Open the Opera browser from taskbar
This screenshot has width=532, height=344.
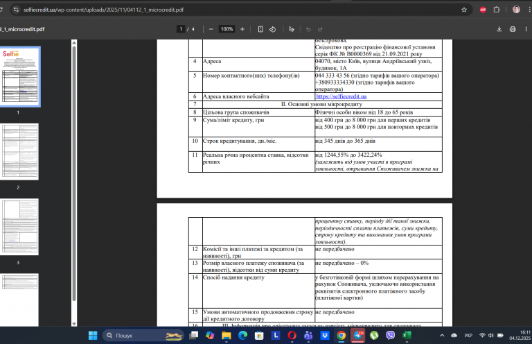click(x=292, y=336)
